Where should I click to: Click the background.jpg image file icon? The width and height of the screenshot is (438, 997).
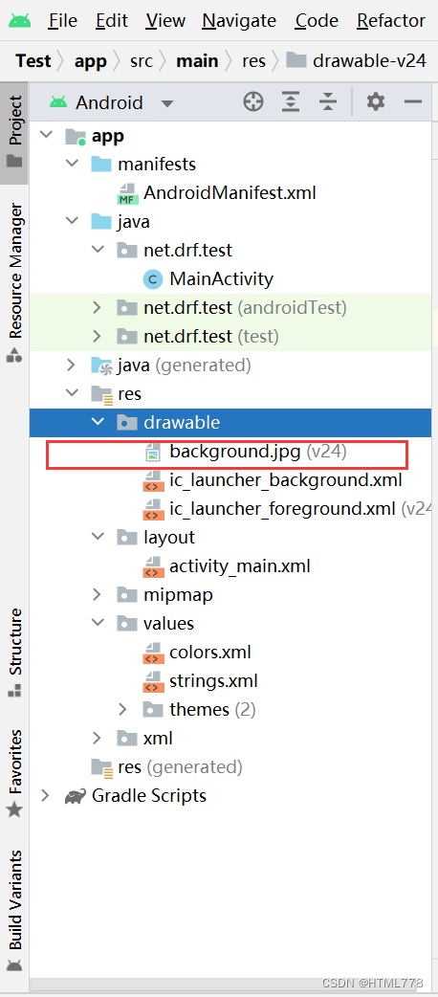click(153, 453)
